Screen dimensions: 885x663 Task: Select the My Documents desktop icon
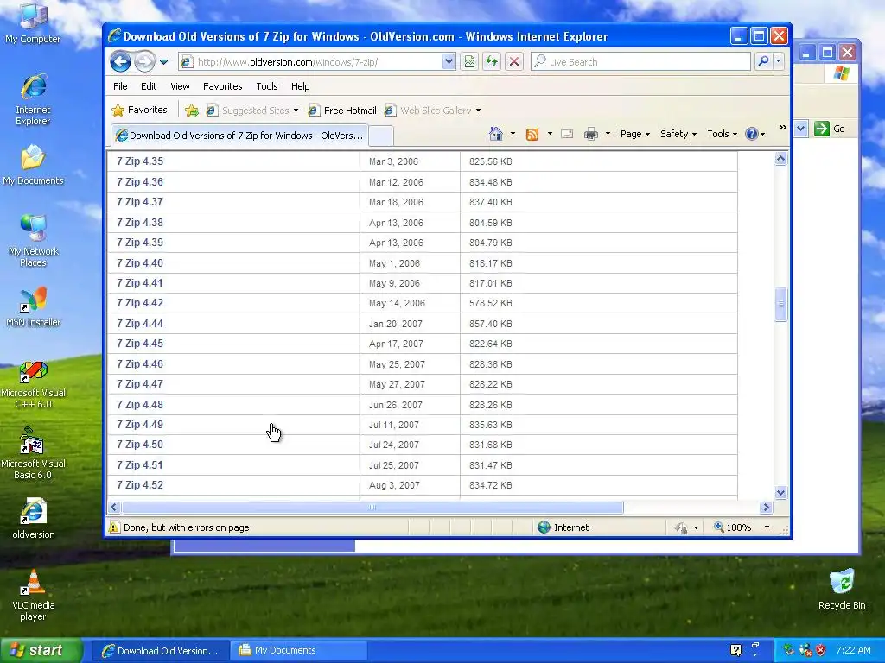pyautogui.click(x=33, y=165)
